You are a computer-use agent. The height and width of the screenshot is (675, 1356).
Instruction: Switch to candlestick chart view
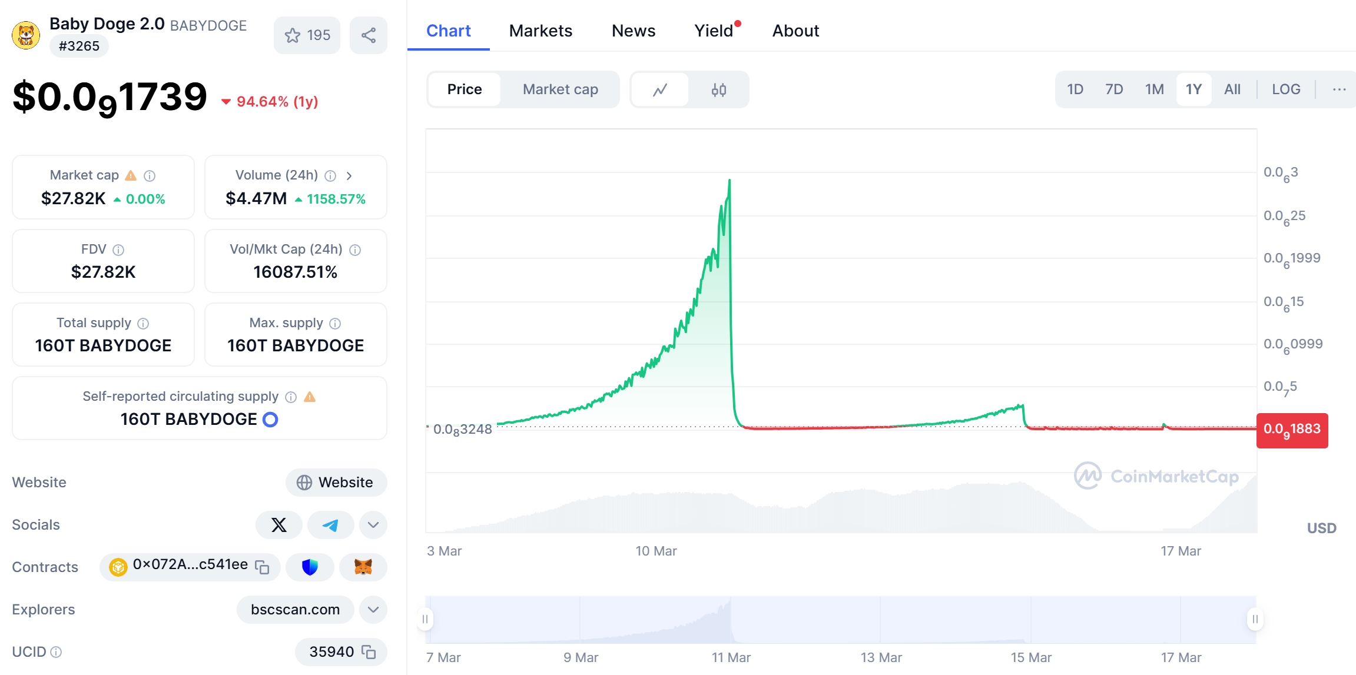(718, 89)
